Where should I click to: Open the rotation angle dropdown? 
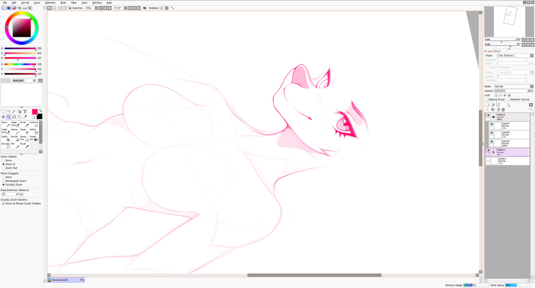[125, 8]
